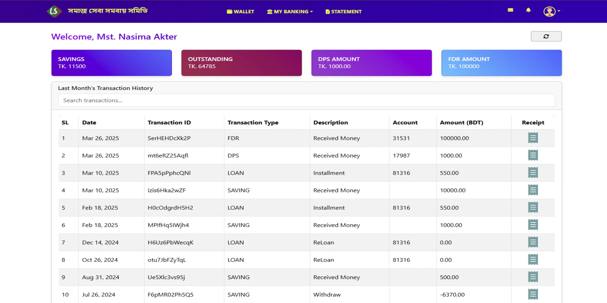Image resolution: width=607 pixels, height=303 pixels.
Task: Open the messages envelope icon
Action: (510, 10)
